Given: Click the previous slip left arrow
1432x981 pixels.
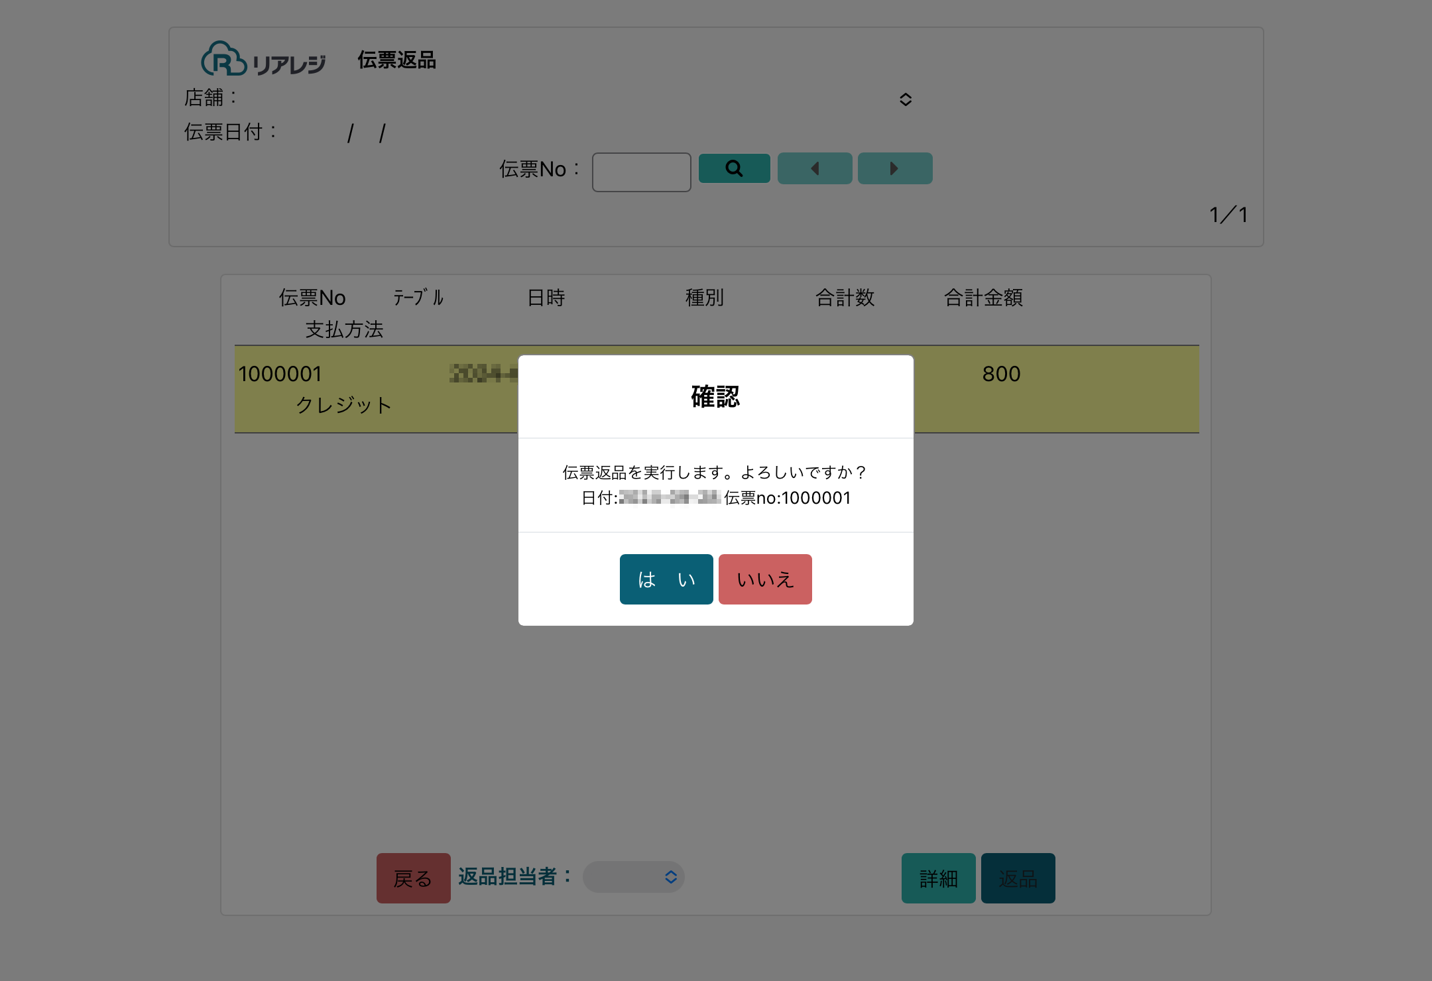Looking at the screenshot, I should tap(814, 168).
